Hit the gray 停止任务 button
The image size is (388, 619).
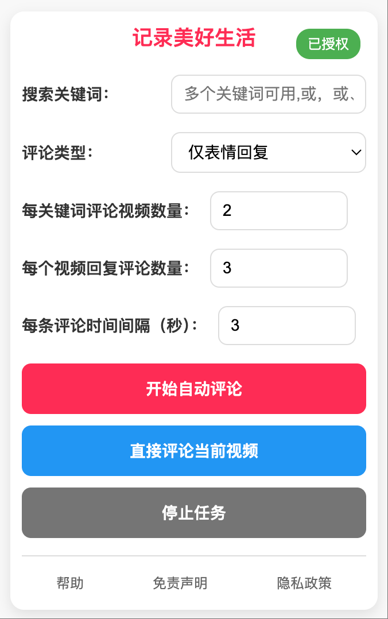click(x=194, y=513)
